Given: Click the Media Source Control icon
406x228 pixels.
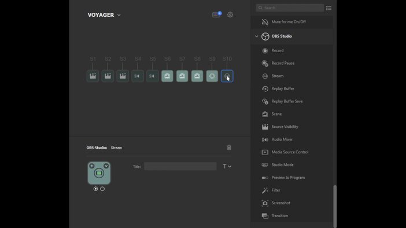Looking at the screenshot, I should tap(265, 152).
